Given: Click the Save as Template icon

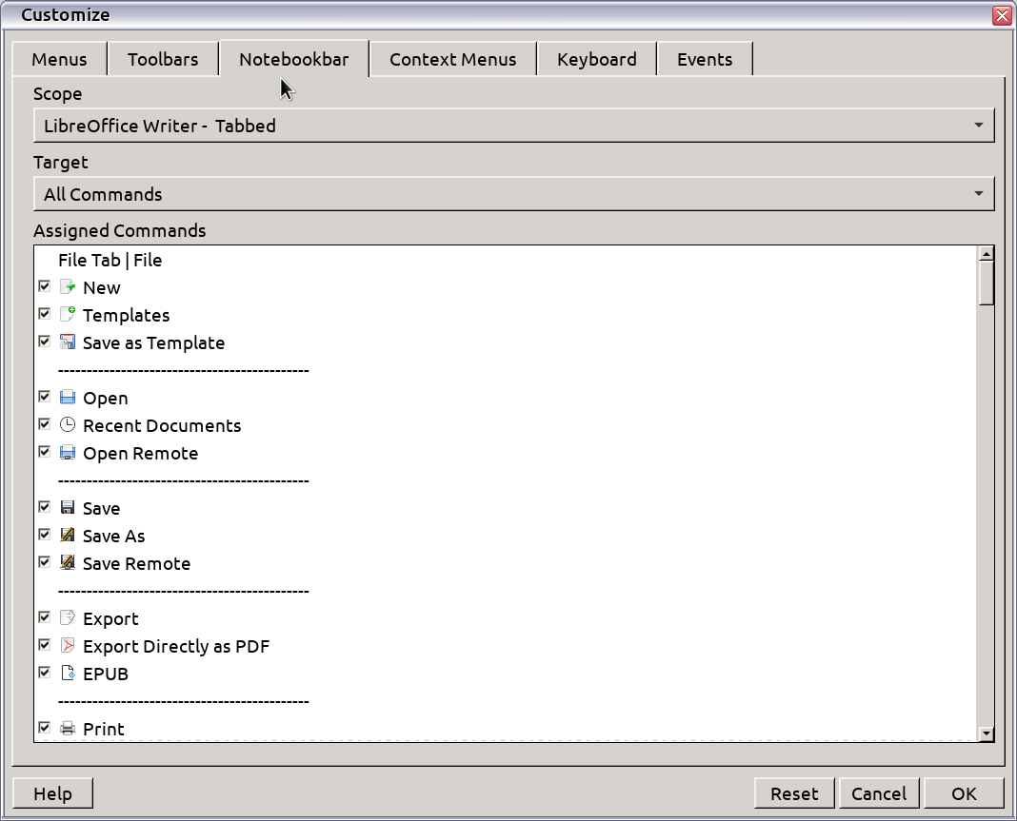Looking at the screenshot, I should [68, 342].
